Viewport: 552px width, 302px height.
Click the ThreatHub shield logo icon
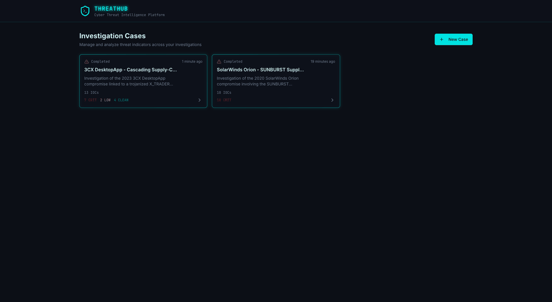click(85, 11)
